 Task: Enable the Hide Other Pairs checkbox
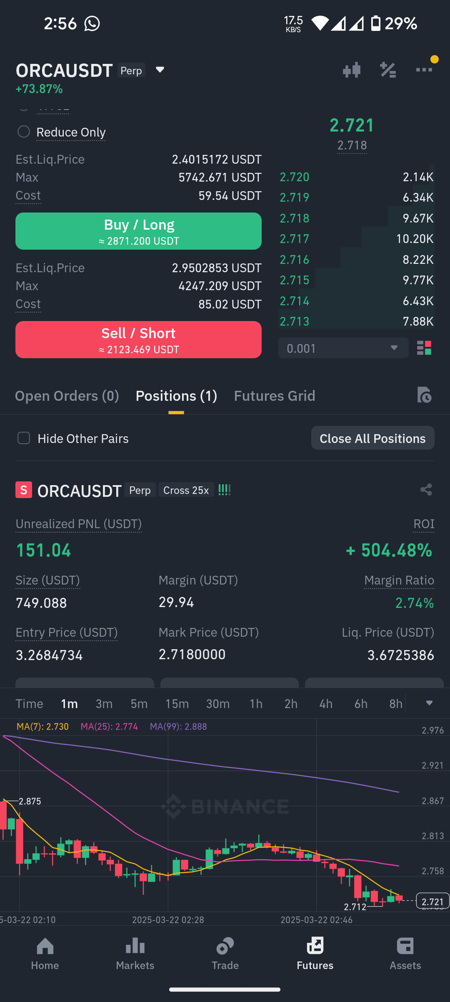pyautogui.click(x=24, y=438)
